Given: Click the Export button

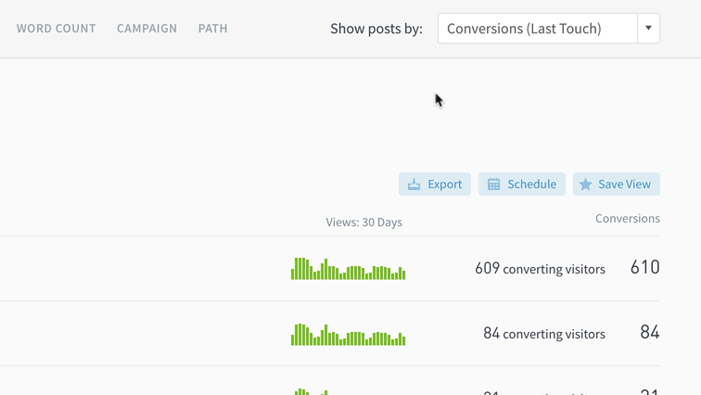Looking at the screenshot, I should point(435,185).
